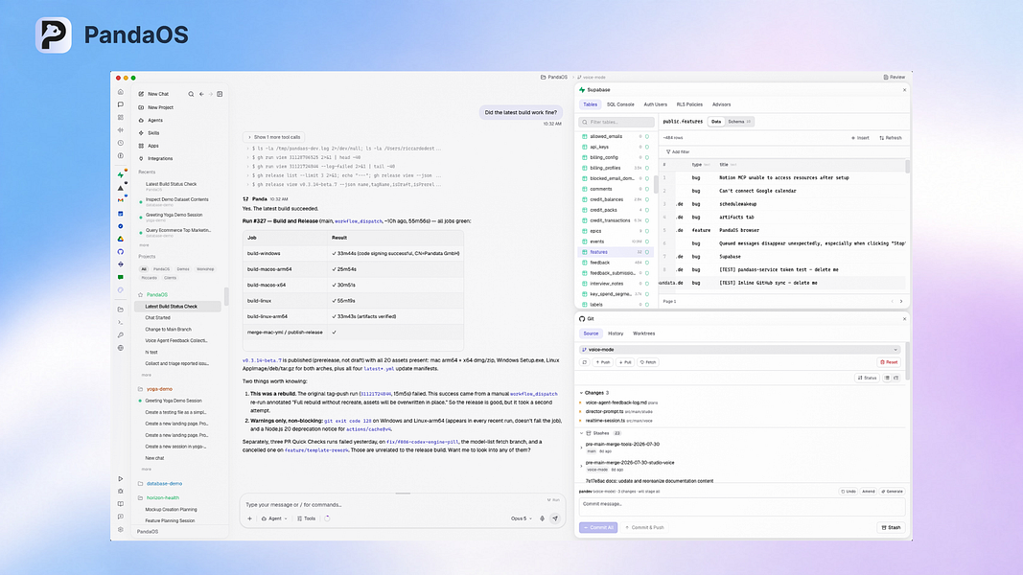
Task: Expand Show 1 more tool calls
Action: [274, 137]
